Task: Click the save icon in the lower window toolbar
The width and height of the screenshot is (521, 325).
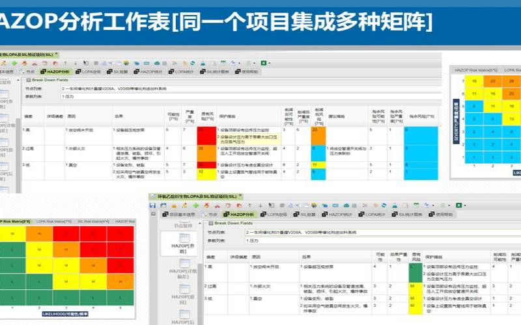Action: pos(152,205)
